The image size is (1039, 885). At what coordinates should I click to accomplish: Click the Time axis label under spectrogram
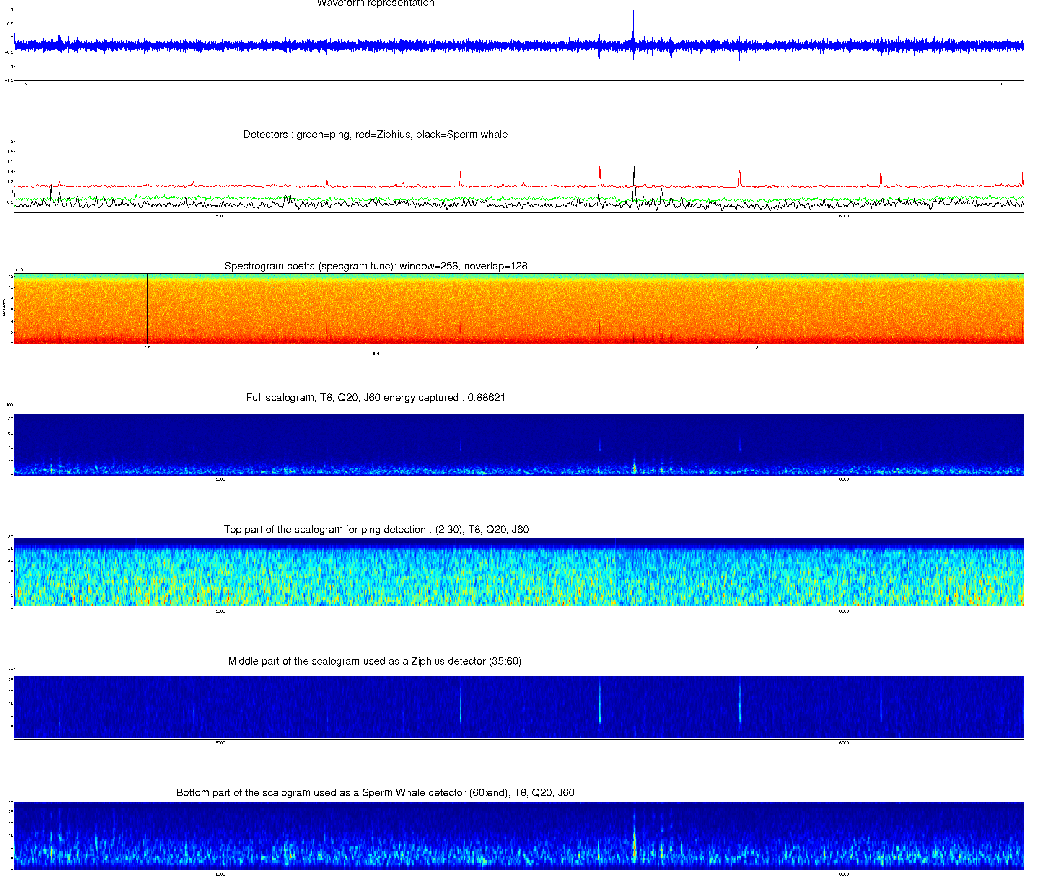click(375, 353)
